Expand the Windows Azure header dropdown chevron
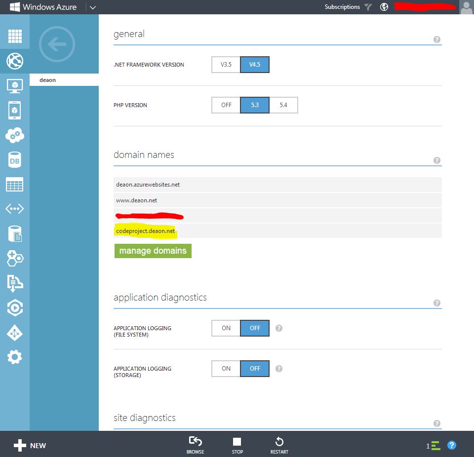The width and height of the screenshot is (474, 457). (93, 7)
